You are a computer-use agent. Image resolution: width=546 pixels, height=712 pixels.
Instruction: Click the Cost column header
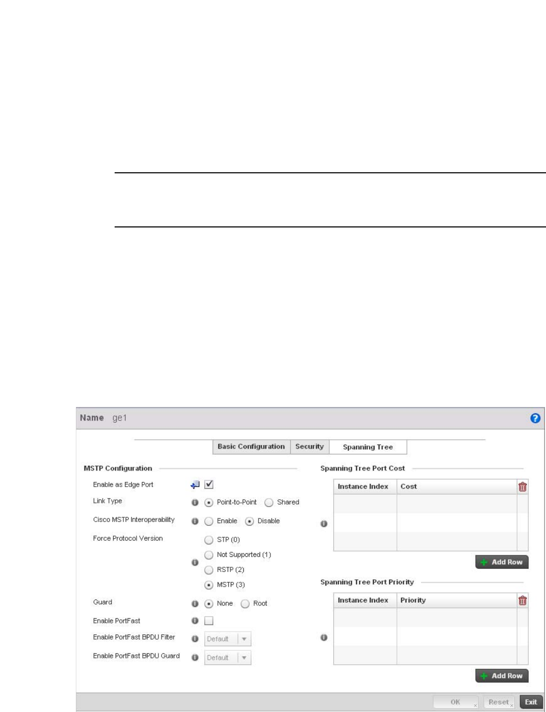(x=456, y=487)
